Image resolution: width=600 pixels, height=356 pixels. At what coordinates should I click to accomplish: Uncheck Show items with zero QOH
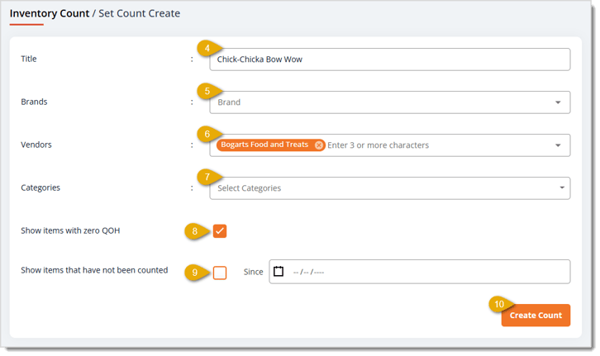click(x=220, y=231)
